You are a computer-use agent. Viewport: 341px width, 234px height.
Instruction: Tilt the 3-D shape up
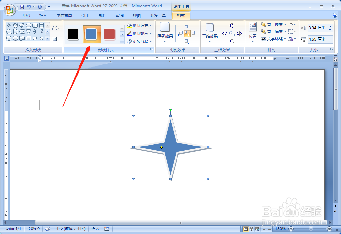232,26
